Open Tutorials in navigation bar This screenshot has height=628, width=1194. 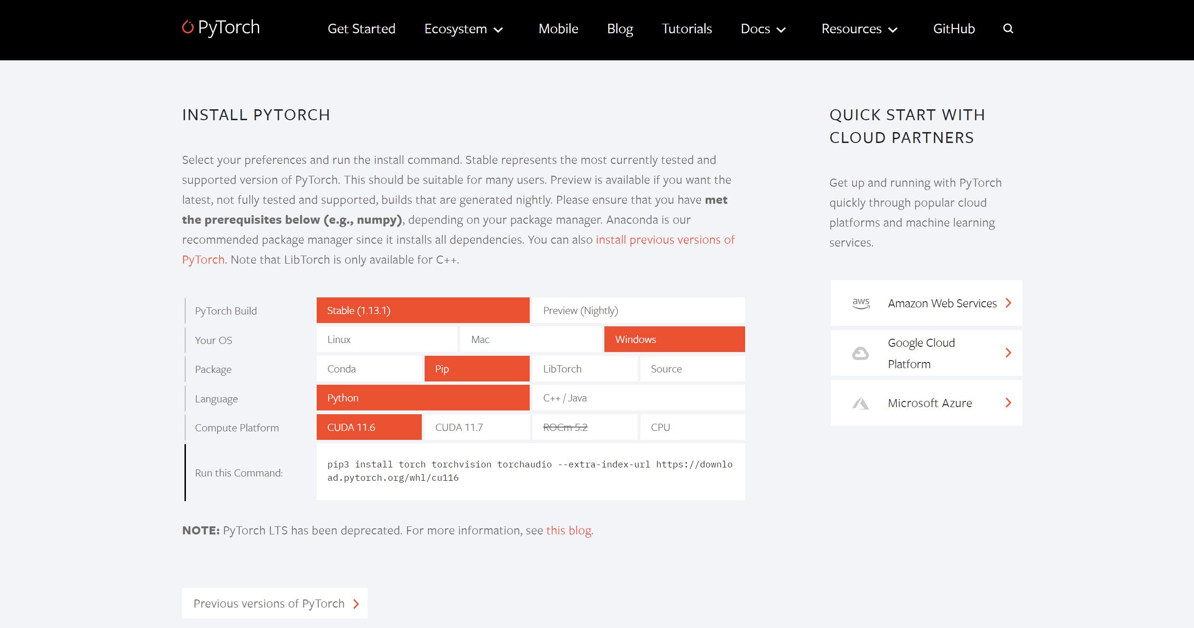[687, 29]
